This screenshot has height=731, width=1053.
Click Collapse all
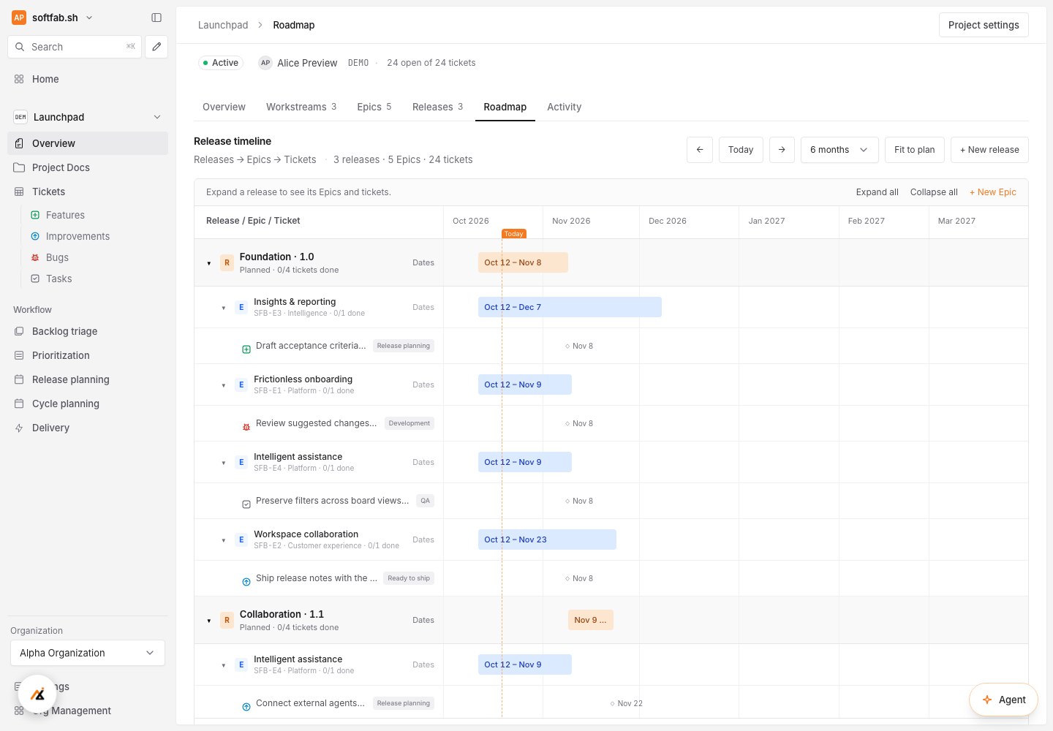click(934, 192)
